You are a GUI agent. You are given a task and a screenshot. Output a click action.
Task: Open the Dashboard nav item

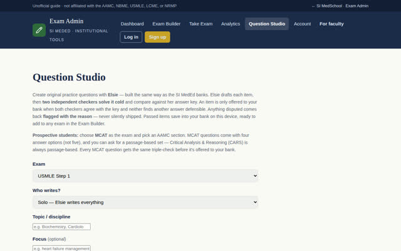coord(132,24)
